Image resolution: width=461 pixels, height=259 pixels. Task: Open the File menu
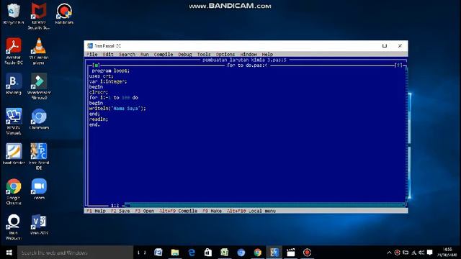(92, 55)
